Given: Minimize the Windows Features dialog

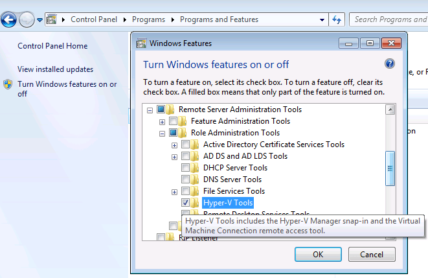Looking at the screenshot, I should point(348,43).
